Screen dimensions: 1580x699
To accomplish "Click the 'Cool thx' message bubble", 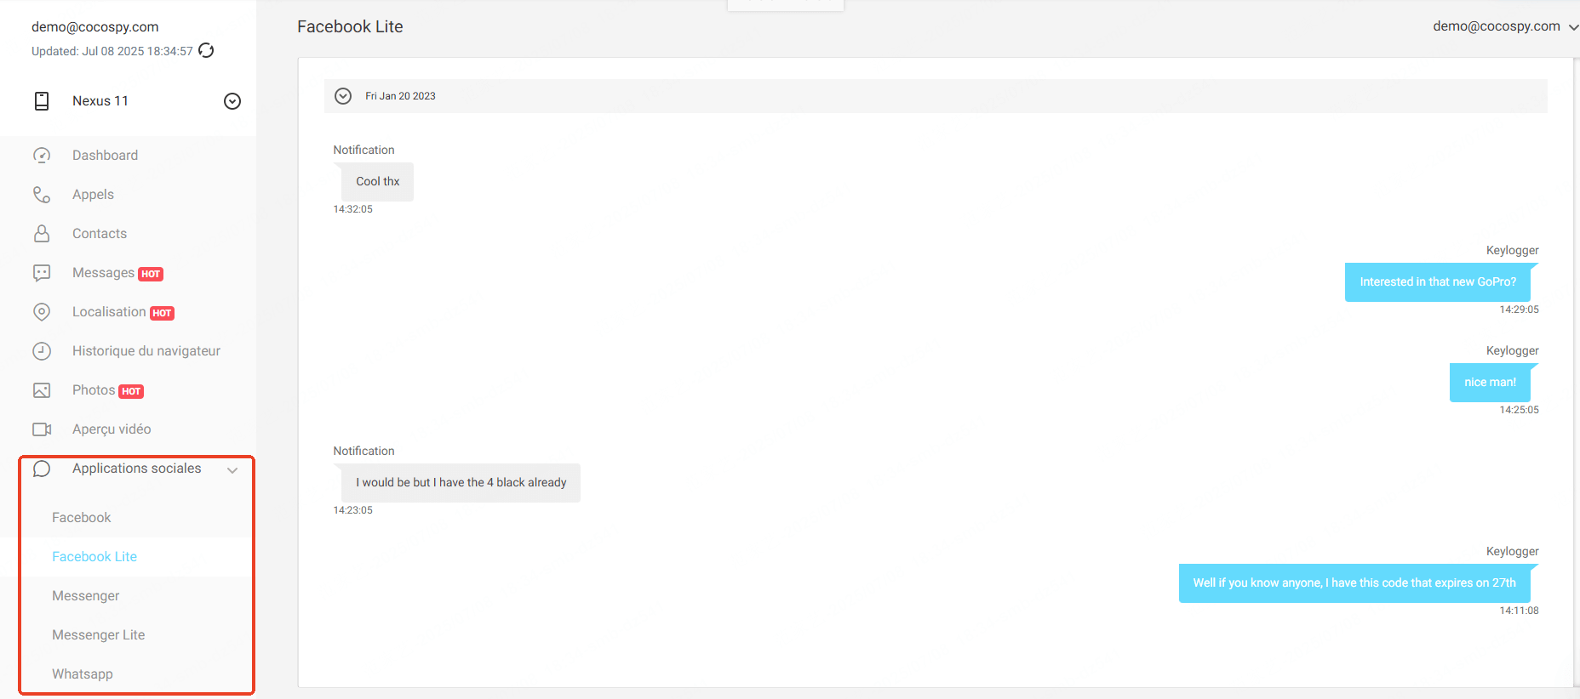I will click(378, 182).
